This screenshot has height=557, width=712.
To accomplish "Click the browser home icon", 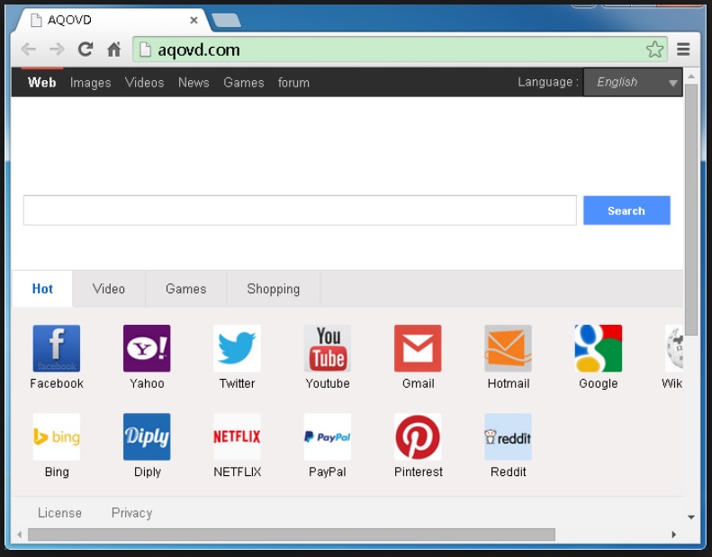I will tap(114, 49).
